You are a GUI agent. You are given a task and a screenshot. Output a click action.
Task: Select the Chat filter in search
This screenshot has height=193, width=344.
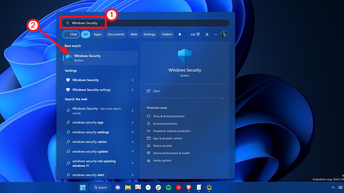point(71,34)
